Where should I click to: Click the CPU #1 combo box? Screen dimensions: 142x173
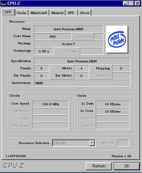pyautogui.click(x=74, y=143)
